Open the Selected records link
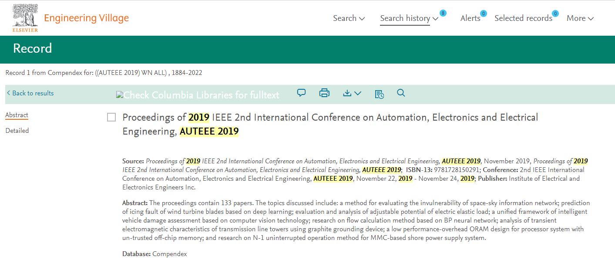 coord(523,18)
